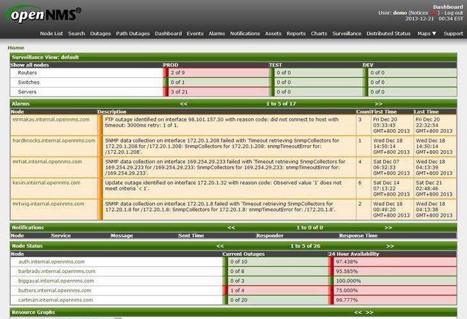Click the FTP outage alarm description
The width and height of the screenshot is (467, 319).
(x=221, y=122)
